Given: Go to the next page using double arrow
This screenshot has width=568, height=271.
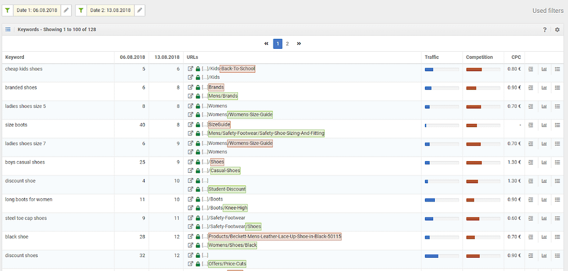Looking at the screenshot, I should [x=299, y=43].
